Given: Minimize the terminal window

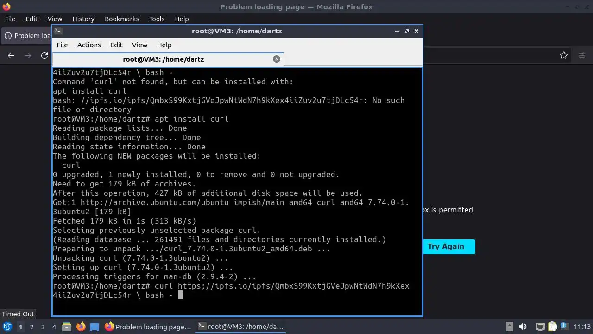Looking at the screenshot, I should [397, 31].
